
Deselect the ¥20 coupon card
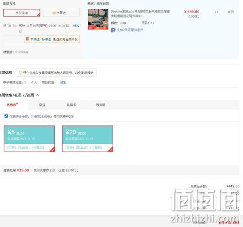pos(87,139)
